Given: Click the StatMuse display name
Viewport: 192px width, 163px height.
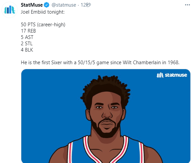Looking at the screenshot, I should [32, 5].
